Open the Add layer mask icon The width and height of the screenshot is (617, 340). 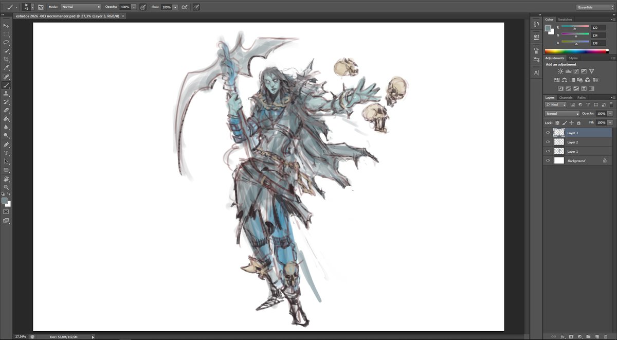[572, 336]
